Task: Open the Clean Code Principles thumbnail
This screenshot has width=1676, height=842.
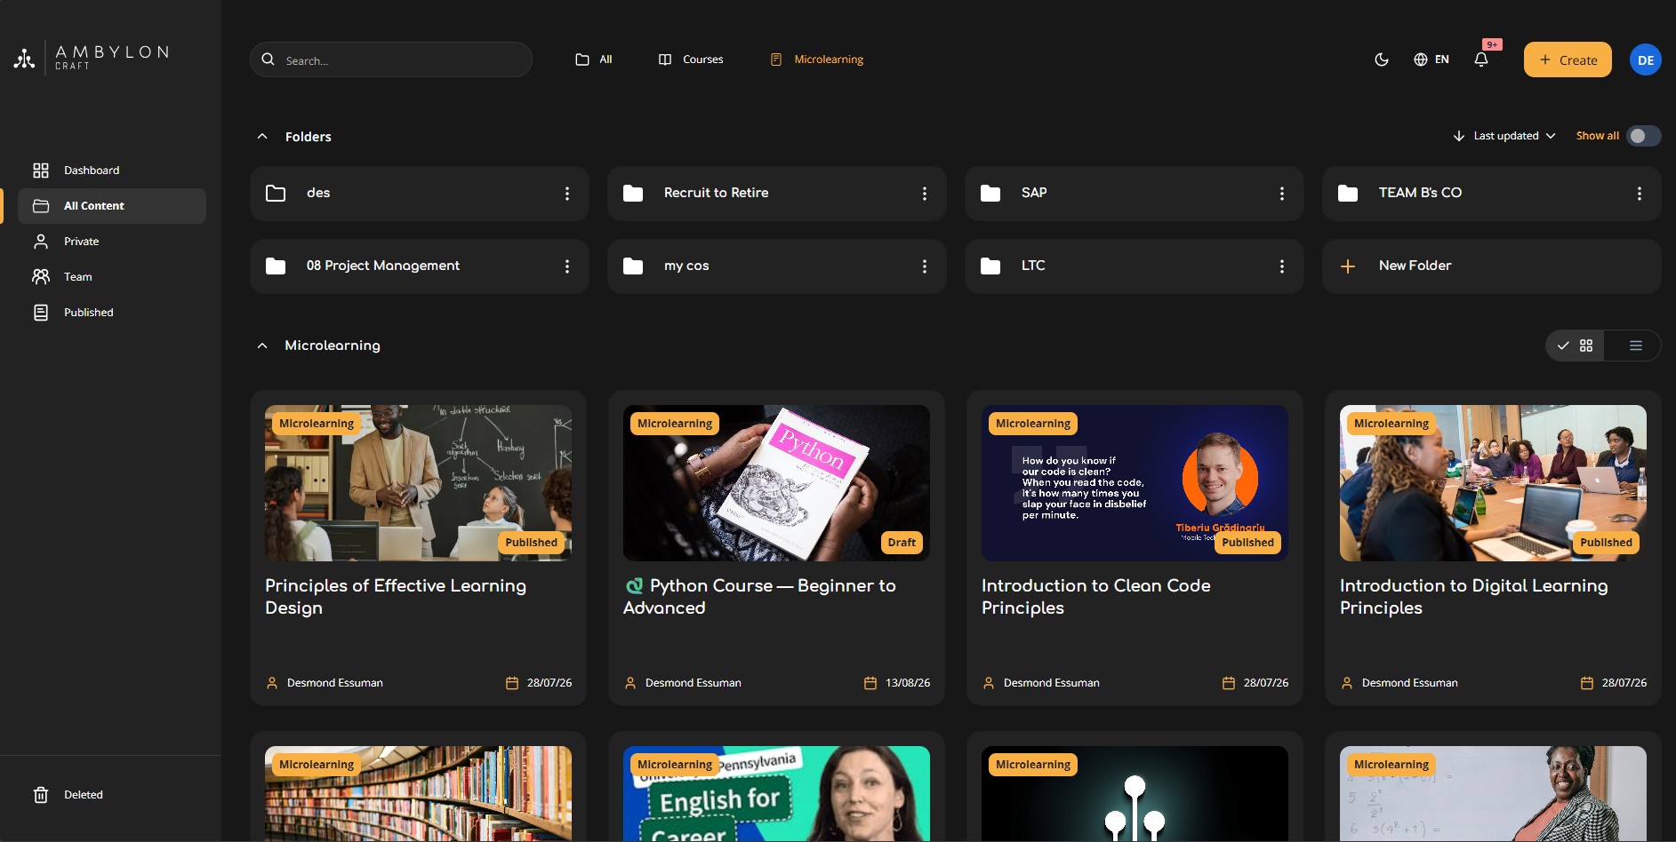Action: (x=1135, y=483)
